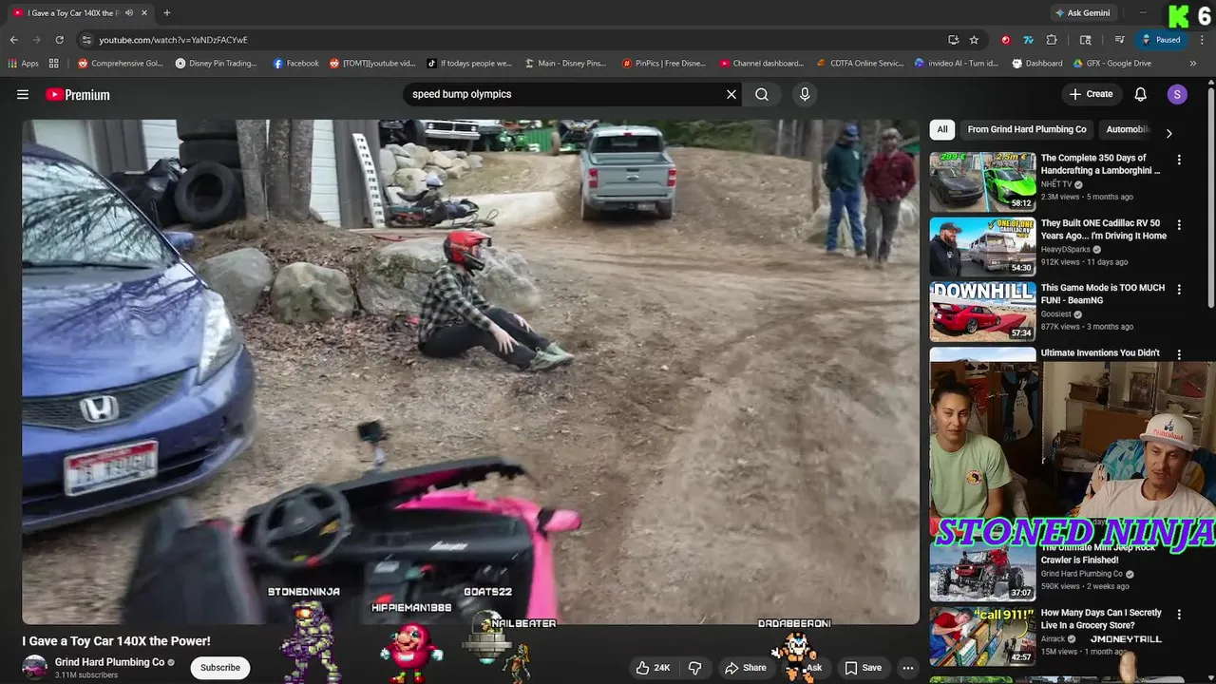Open the Paused profile button
This screenshot has height=684, width=1216.
(x=1161, y=40)
